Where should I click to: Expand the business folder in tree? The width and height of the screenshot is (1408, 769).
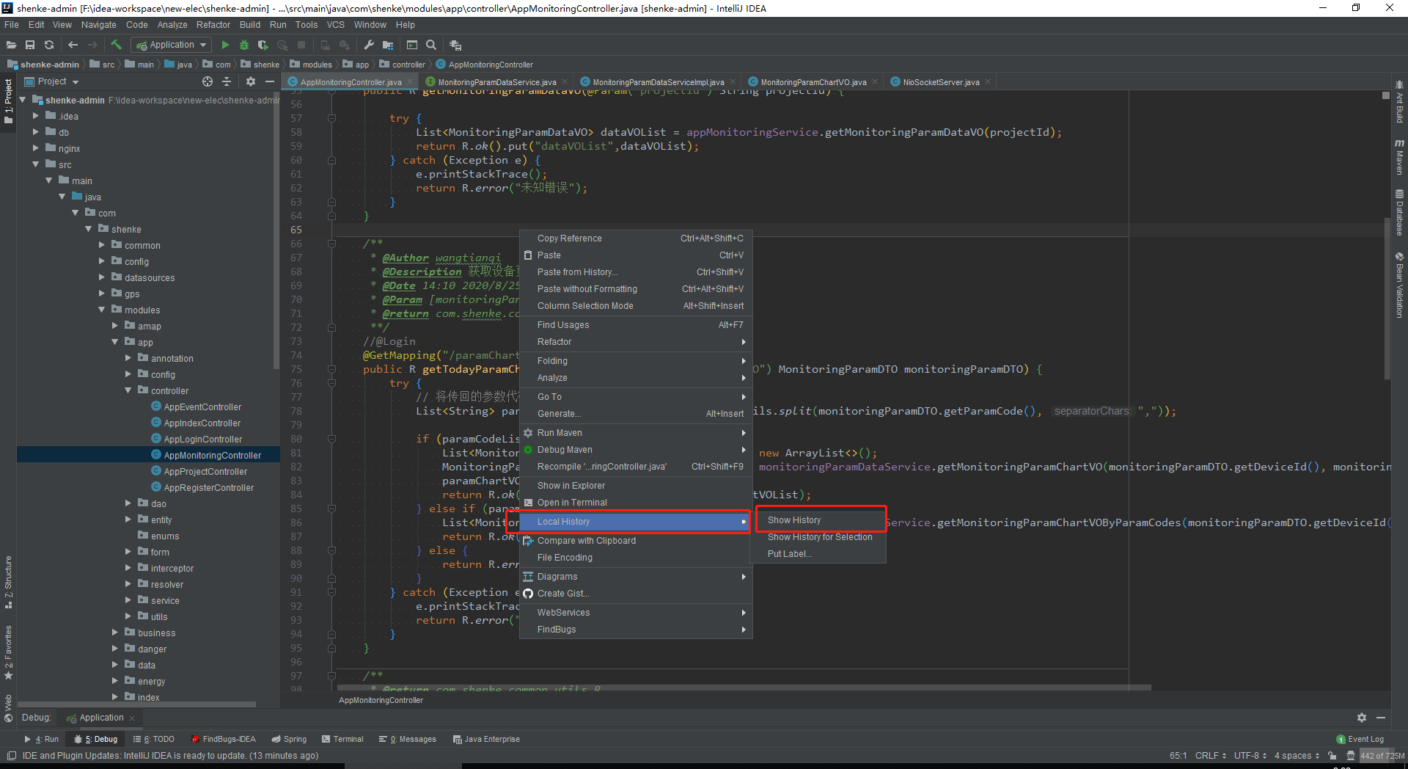pyautogui.click(x=115, y=633)
